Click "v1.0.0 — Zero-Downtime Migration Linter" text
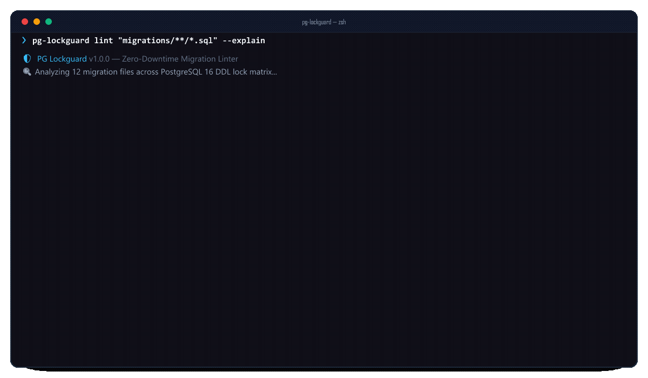Image resolution: width=648 pixels, height=378 pixels. [x=164, y=59]
